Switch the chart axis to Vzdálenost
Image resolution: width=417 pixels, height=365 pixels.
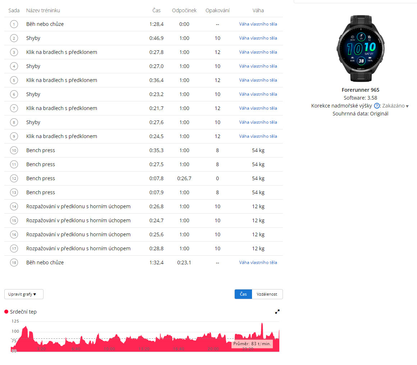267,294
